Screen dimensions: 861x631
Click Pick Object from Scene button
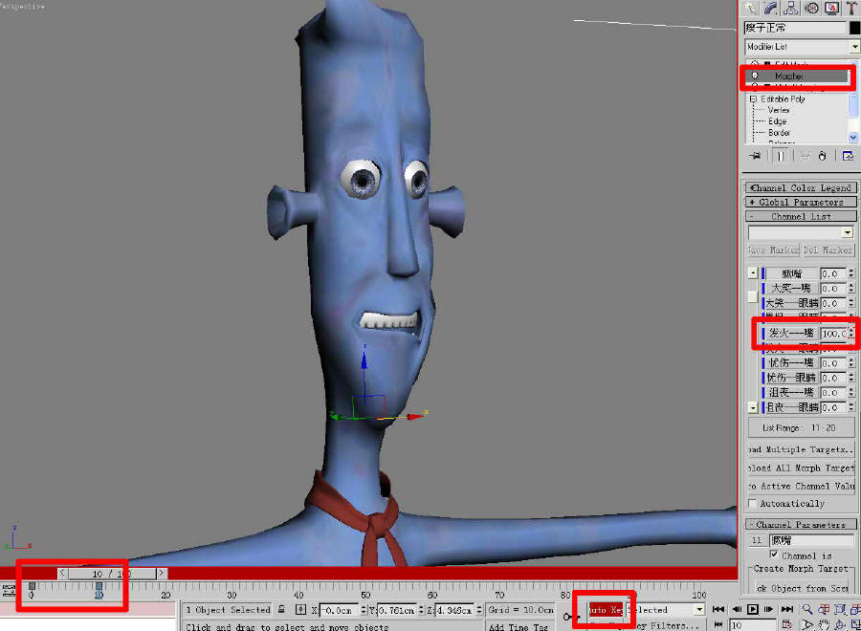coord(801,588)
